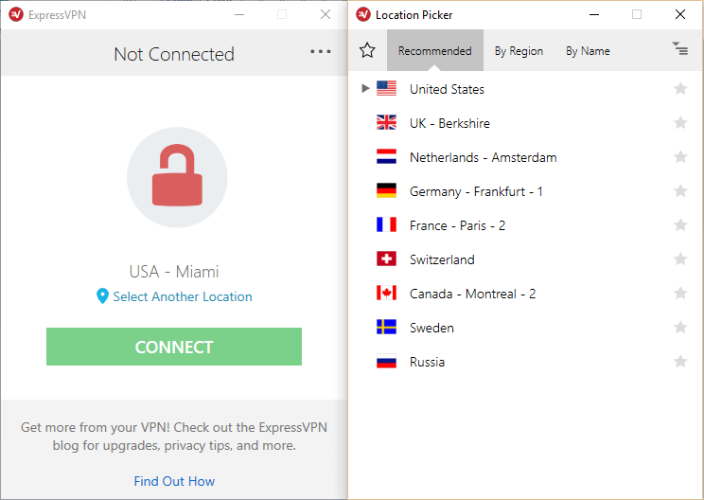Star the Germany - Frankfurt - 1 location

click(679, 191)
